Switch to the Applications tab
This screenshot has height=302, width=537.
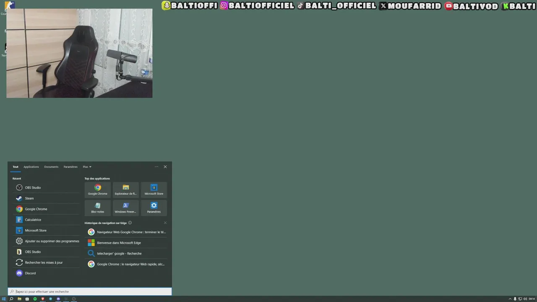pyautogui.click(x=31, y=167)
